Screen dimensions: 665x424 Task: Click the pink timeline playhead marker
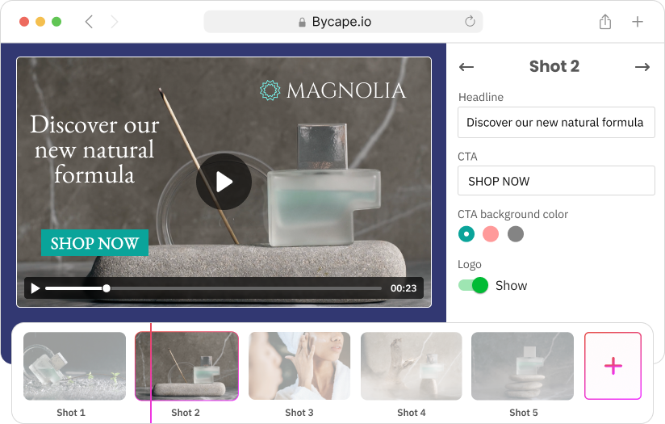[151, 373]
